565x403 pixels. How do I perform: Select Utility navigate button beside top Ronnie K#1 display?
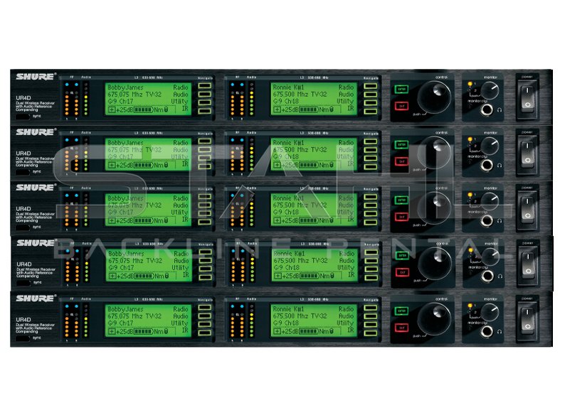tap(371, 102)
